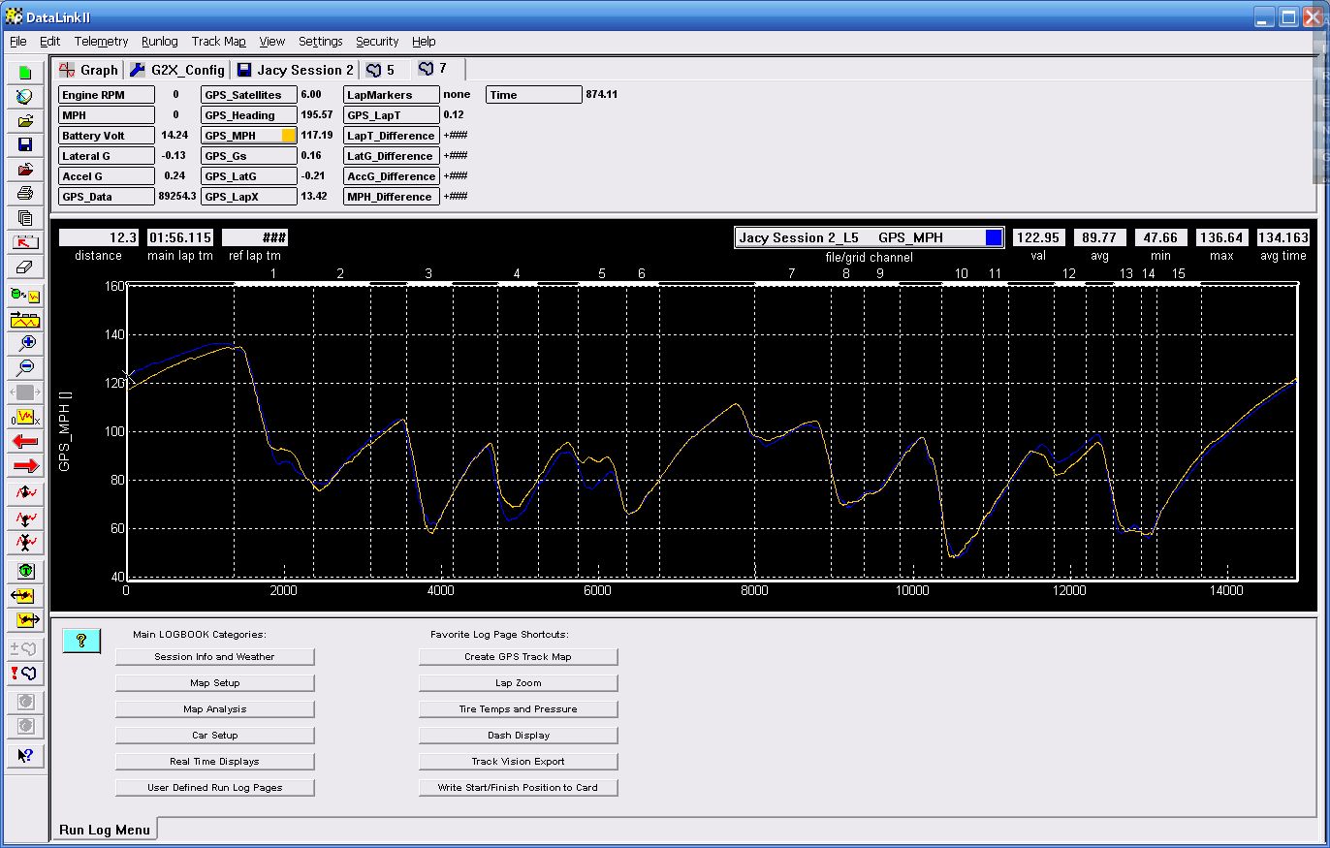1330x848 pixels.
Task: Click segment marker 3 above the graph
Action: pyautogui.click(x=428, y=274)
